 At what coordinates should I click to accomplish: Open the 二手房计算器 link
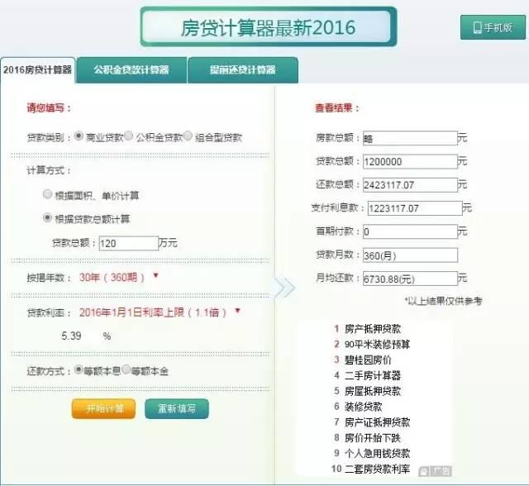coord(373,375)
